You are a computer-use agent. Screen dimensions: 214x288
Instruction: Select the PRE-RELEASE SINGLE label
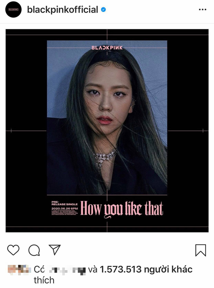pyautogui.click(x=65, y=203)
